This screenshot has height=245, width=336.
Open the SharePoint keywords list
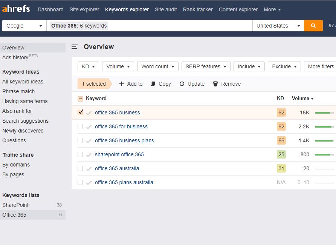pyautogui.click(x=33, y=205)
